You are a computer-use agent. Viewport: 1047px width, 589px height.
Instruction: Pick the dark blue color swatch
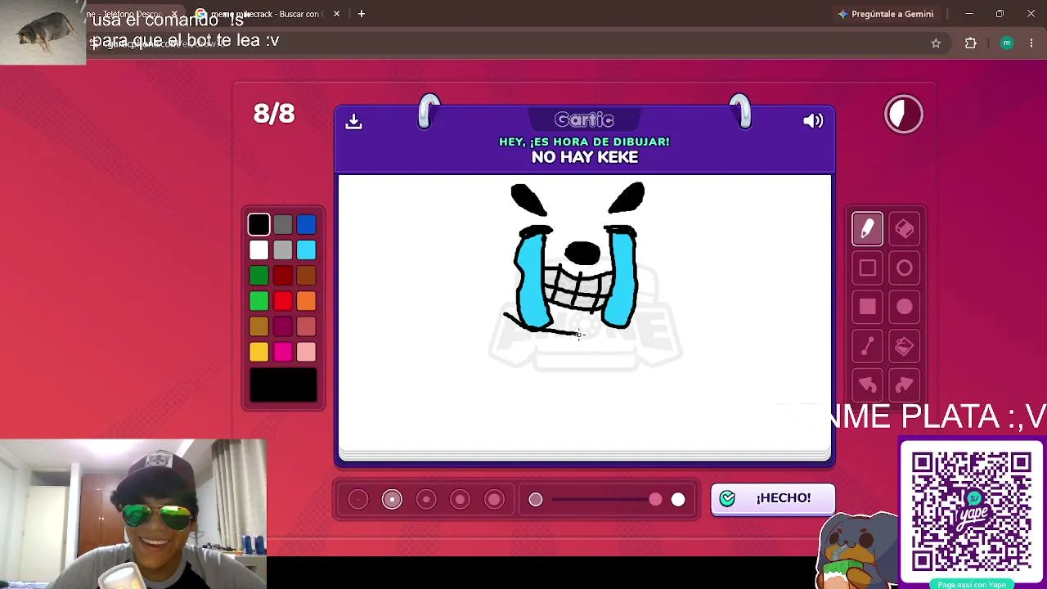click(x=306, y=224)
